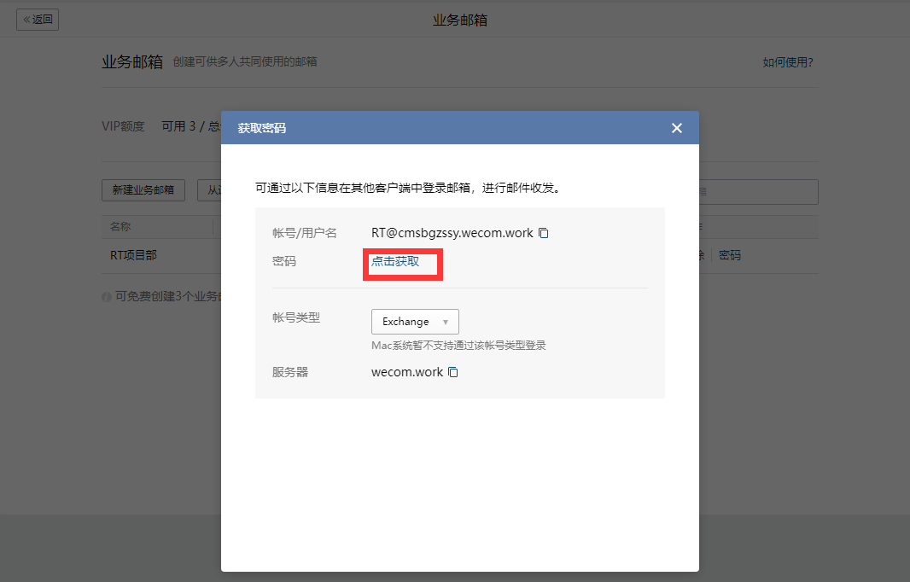
Task: Click 点击获取 to reveal password
Action: 395,261
